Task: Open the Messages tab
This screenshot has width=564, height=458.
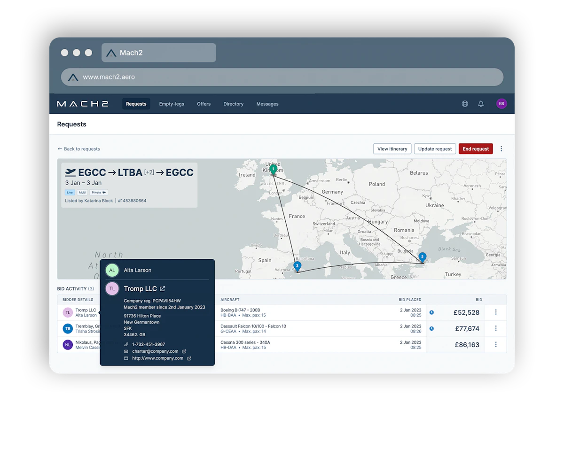Action: point(267,104)
